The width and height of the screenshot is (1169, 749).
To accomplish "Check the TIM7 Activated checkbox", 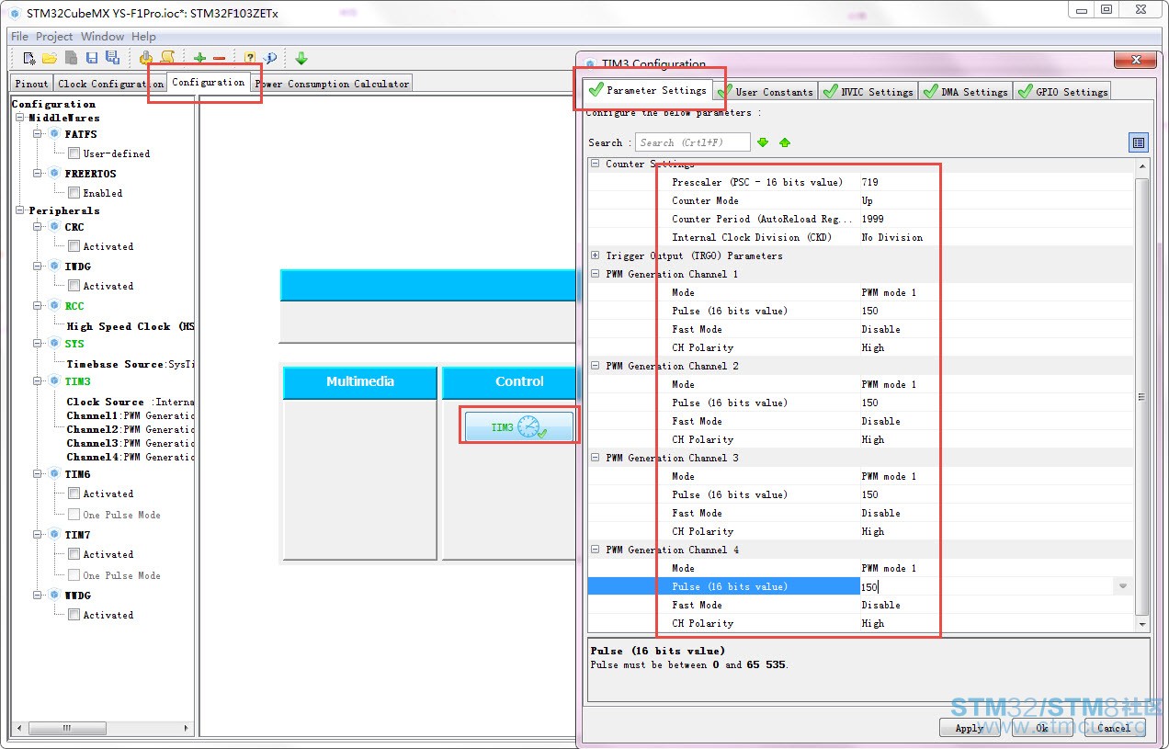I will pyautogui.click(x=74, y=554).
